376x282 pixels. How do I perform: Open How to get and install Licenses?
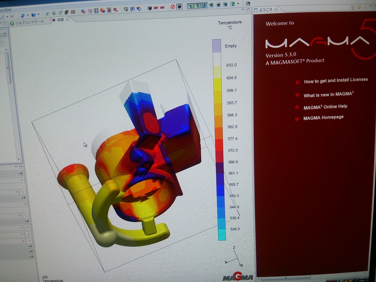[x=336, y=80]
